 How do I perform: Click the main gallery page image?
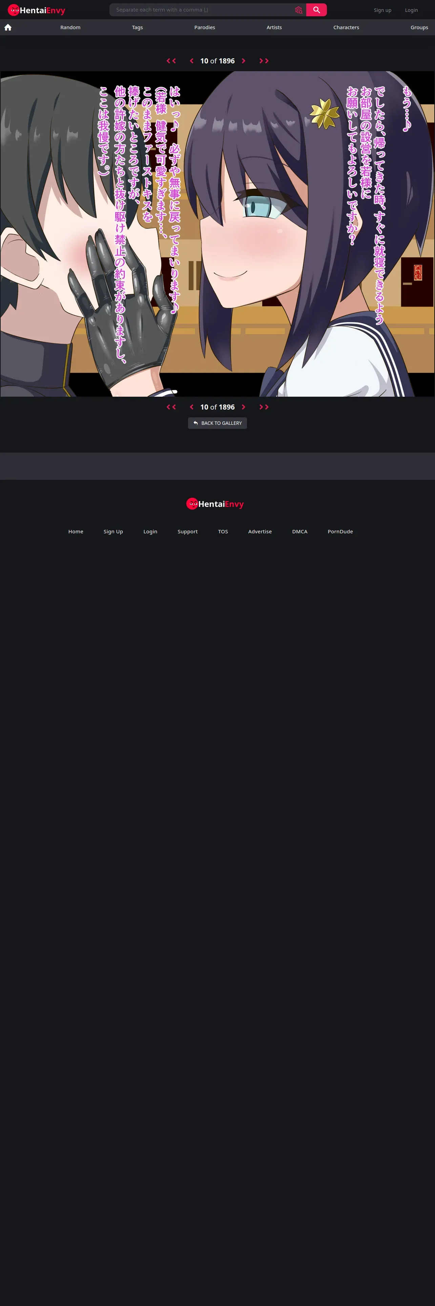[x=217, y=234]
